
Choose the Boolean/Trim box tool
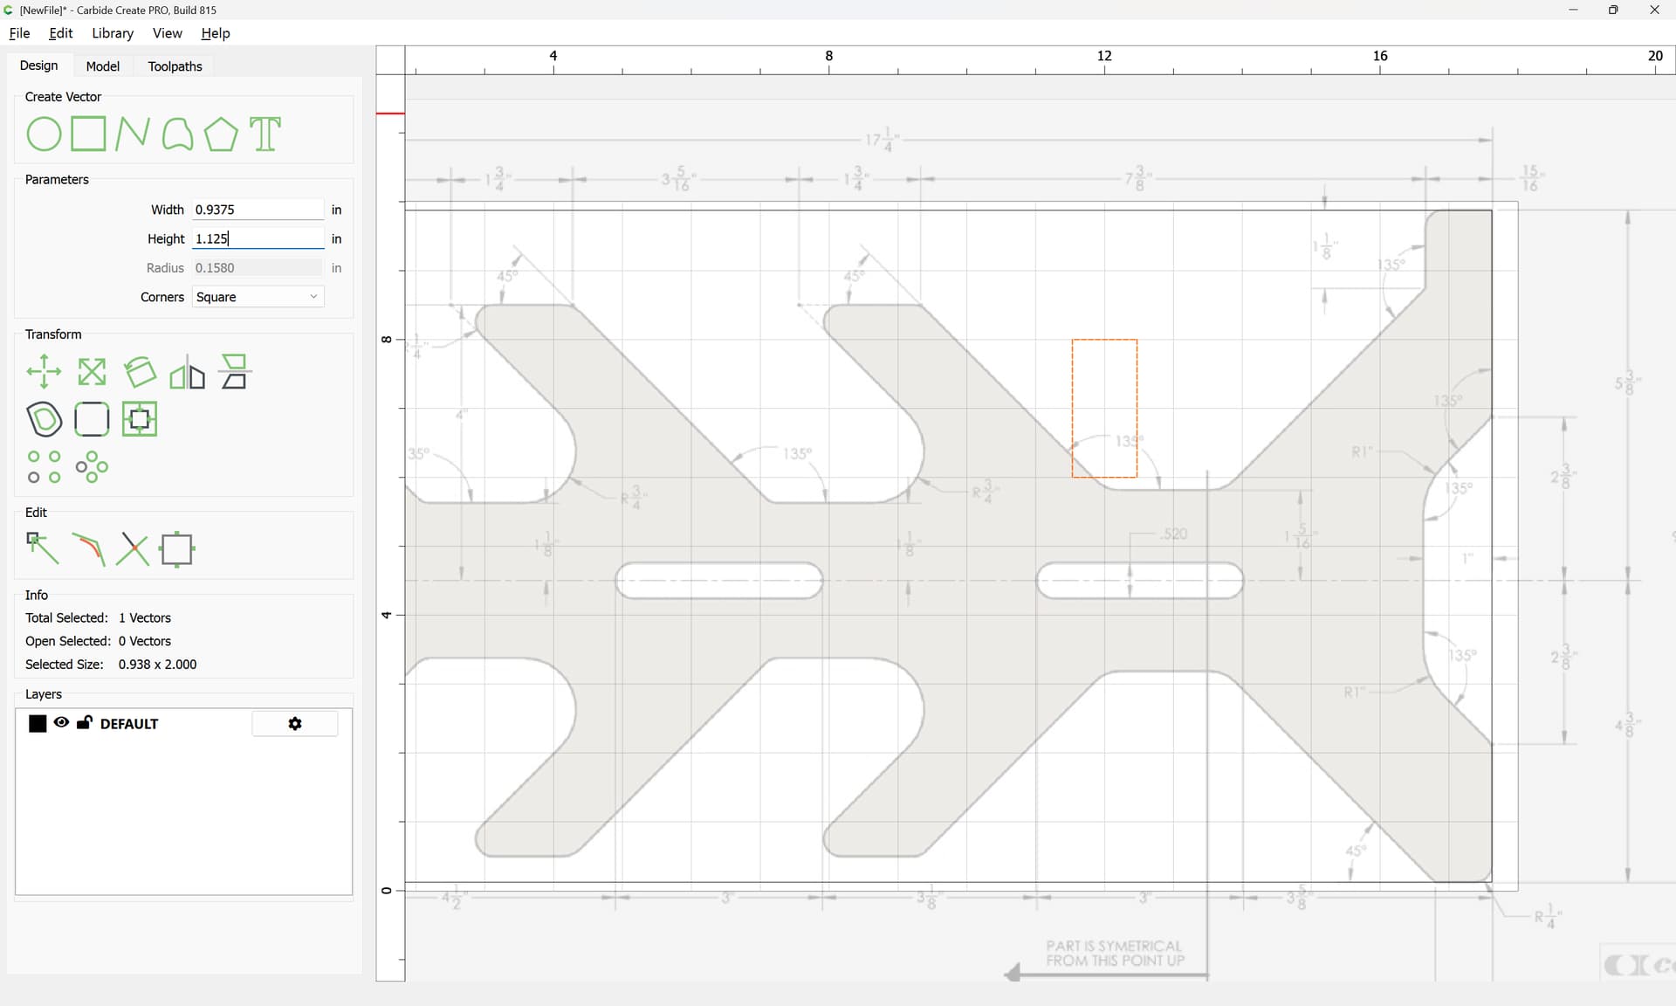(x=140, y=419)
